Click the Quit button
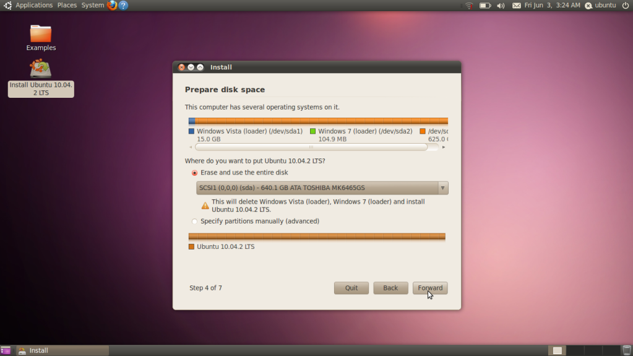 (x=351, y=288)
